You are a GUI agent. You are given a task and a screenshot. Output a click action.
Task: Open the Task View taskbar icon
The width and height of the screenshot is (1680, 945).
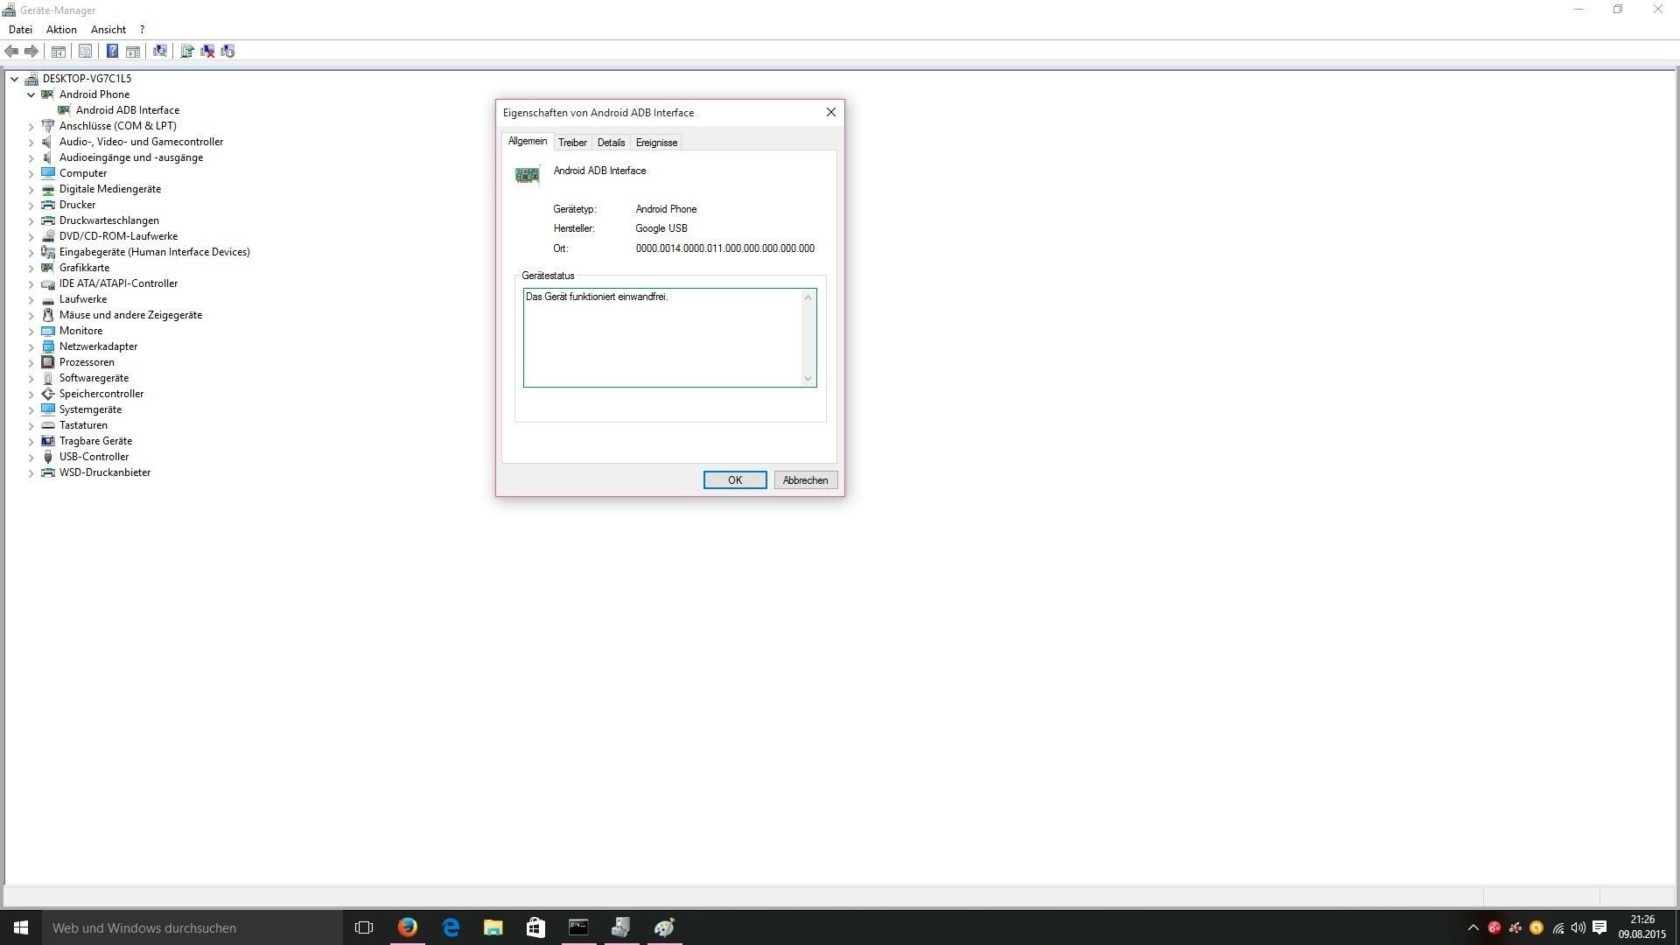tap(364, 927)
